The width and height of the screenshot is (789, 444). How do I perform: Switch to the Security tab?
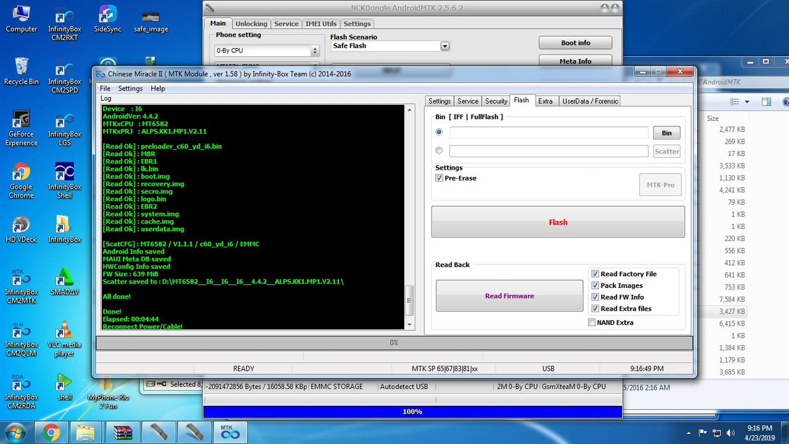pos(496,101)
